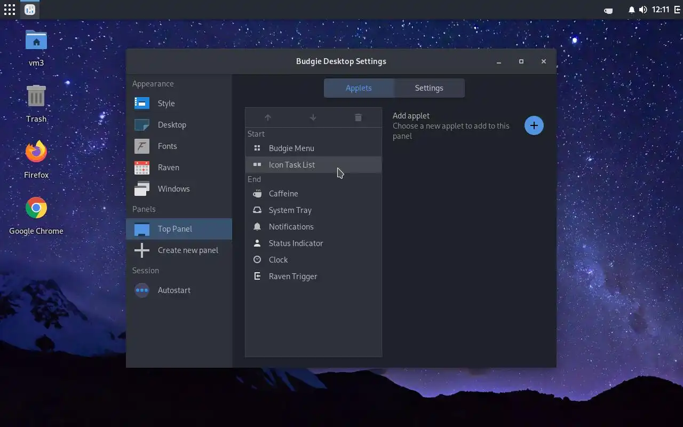Select the Firefox desktop icon
Screen dimensions: 683x427
36,160
